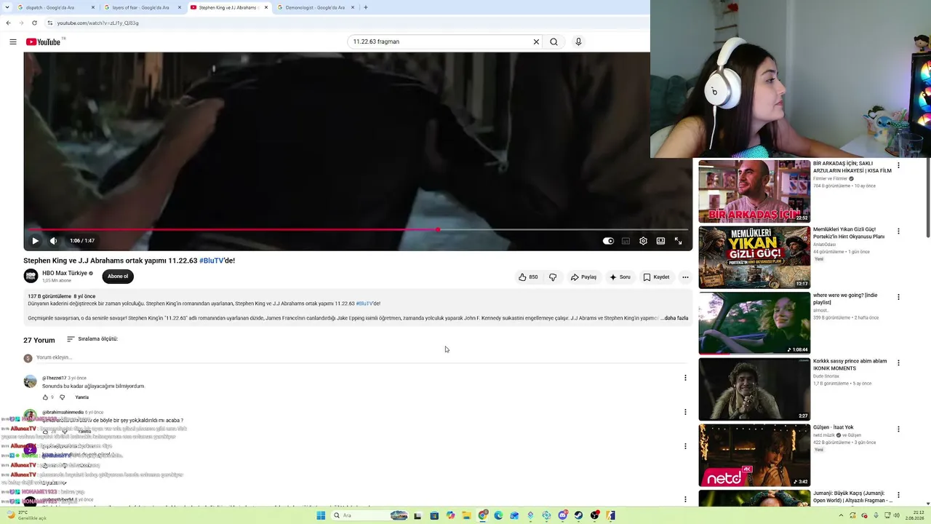Close the Demonologist tab
Image resolution: width=931 pixels, height=524 pixels.
pyautogui.click(x=353, y=7)
